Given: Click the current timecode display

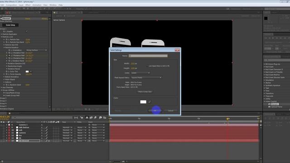Looking at the screenshot, I should point(5,117).
